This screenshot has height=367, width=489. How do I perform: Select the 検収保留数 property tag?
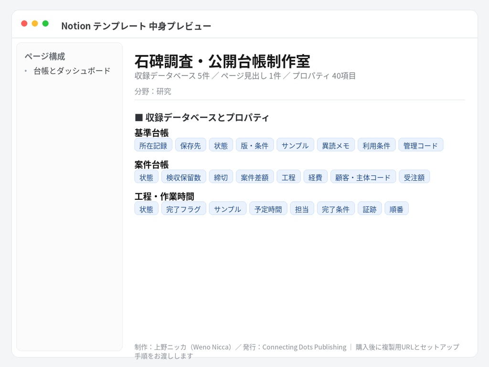(184, 177)
